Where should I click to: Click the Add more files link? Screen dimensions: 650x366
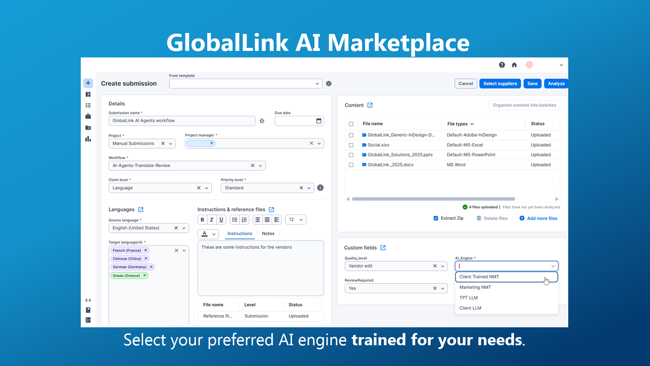(538, 218)
